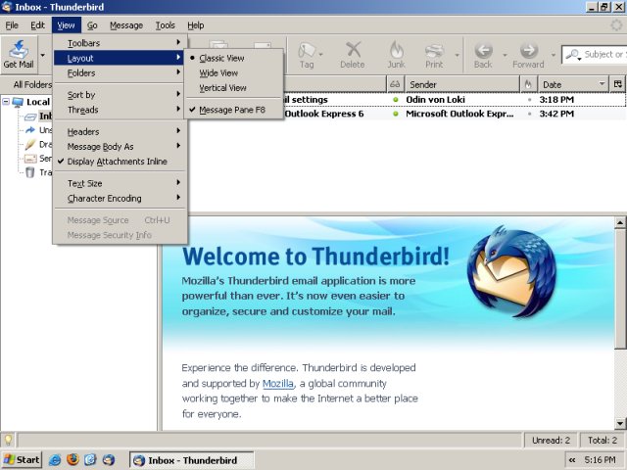Expand the Text Size submenu
The height and width of the screenshot is (470, 627).
pyautogui.click(x=120, y=183)
